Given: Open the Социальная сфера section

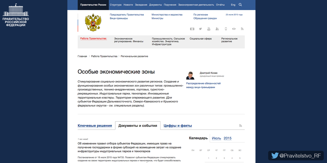Looking at the screenshot, I should click(201, 39).
